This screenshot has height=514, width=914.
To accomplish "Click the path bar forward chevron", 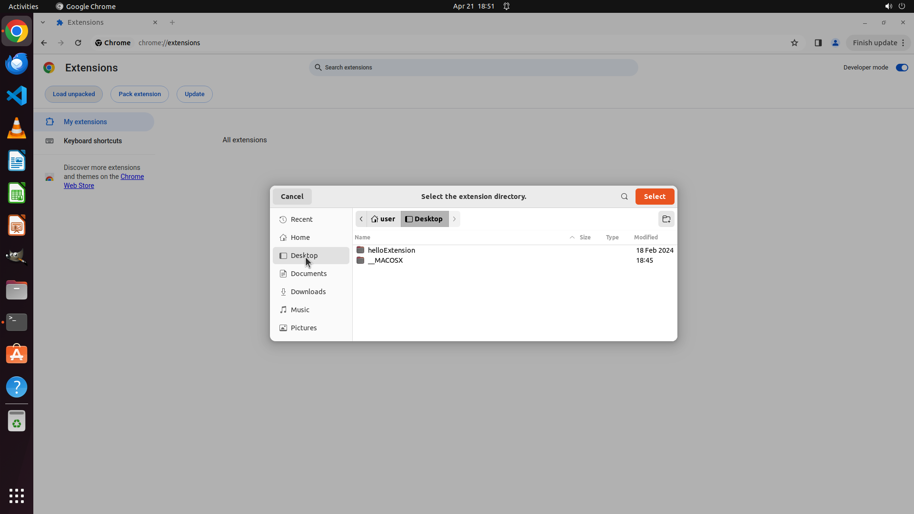I will (454, 219).
